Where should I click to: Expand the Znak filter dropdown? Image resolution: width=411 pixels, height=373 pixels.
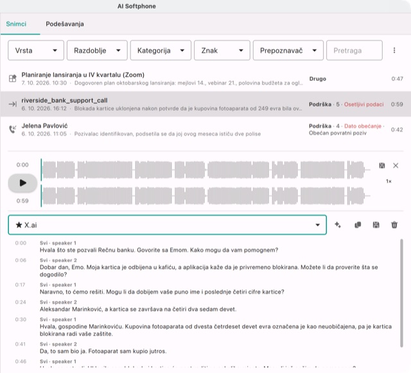tap(222, 50)
